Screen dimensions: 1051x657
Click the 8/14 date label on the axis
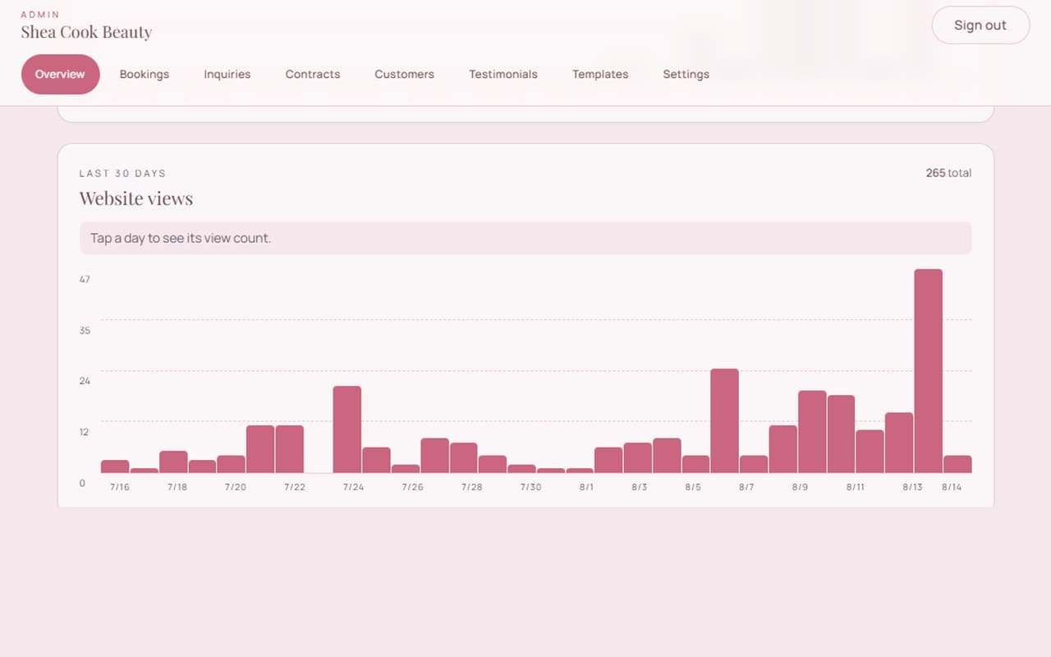point(952,487)
